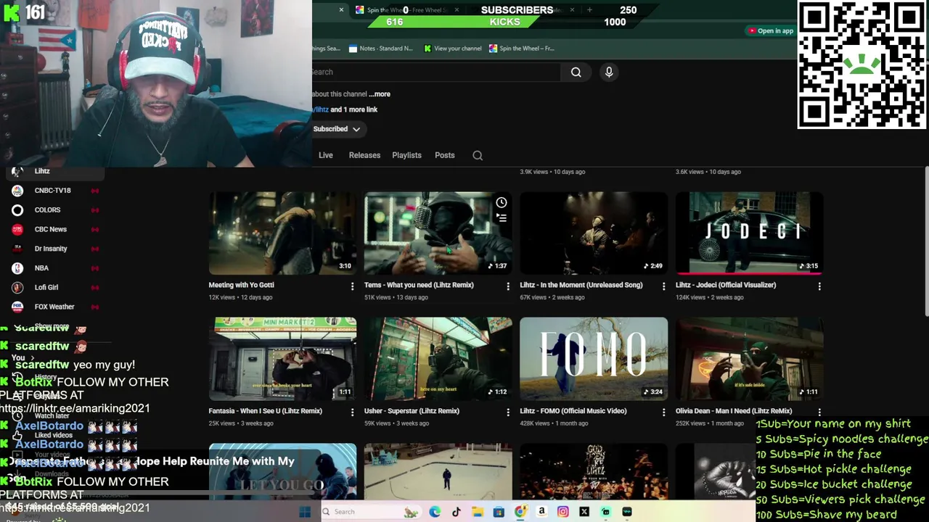Open the channel search icon beside Posts

point(478,155)
